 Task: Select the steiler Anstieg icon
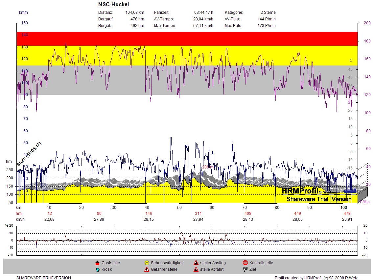pyautogui.click(x=196, y=263)
